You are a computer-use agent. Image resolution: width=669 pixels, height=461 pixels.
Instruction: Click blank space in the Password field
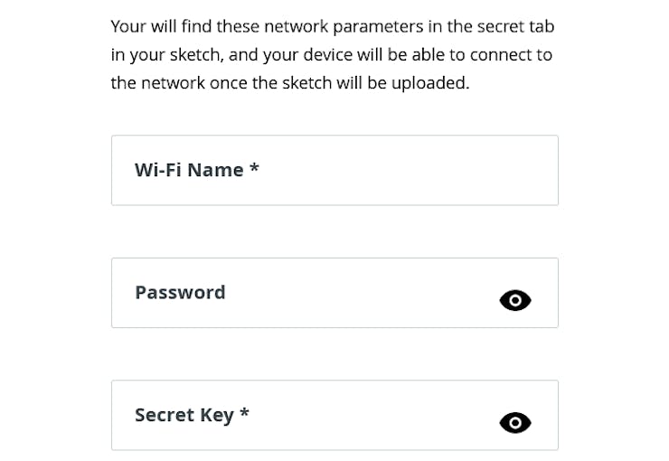tap(362, 293)
